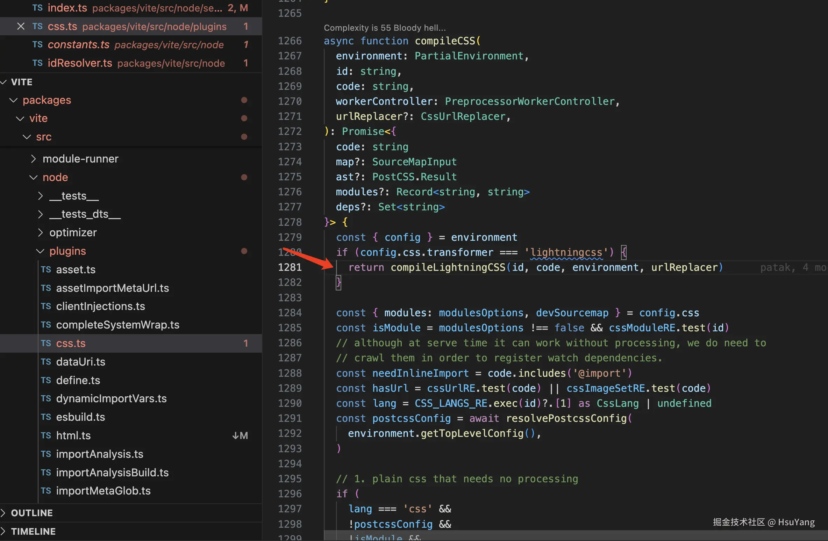Viewport: 828px width, 541px height.
Task: Select dataUri.ts in the explorer
Action: click(x=80, y=362)
